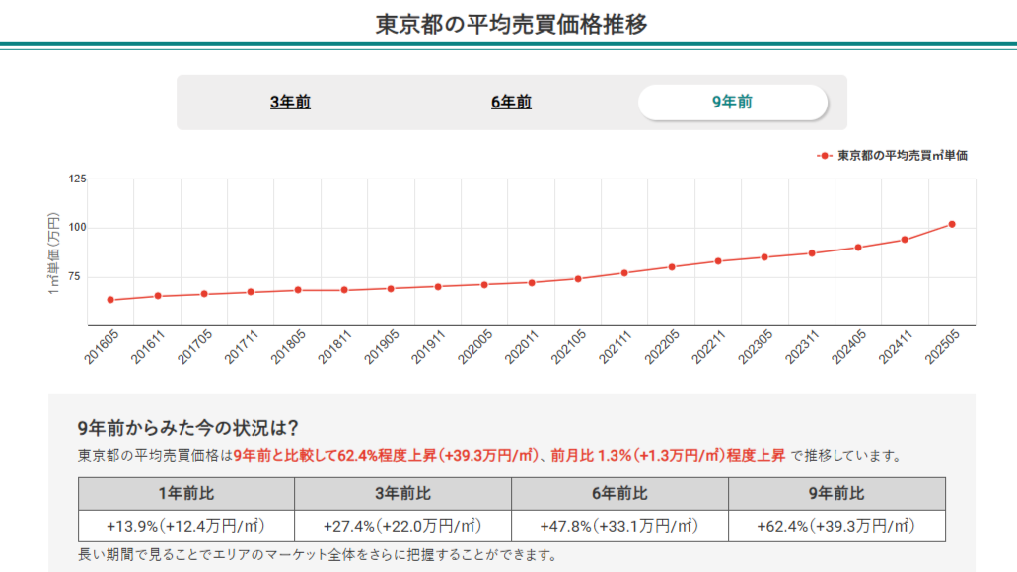
Task: Click the 202505 data point on the chart
Action: pyautogui.click(x=952, y=224)
